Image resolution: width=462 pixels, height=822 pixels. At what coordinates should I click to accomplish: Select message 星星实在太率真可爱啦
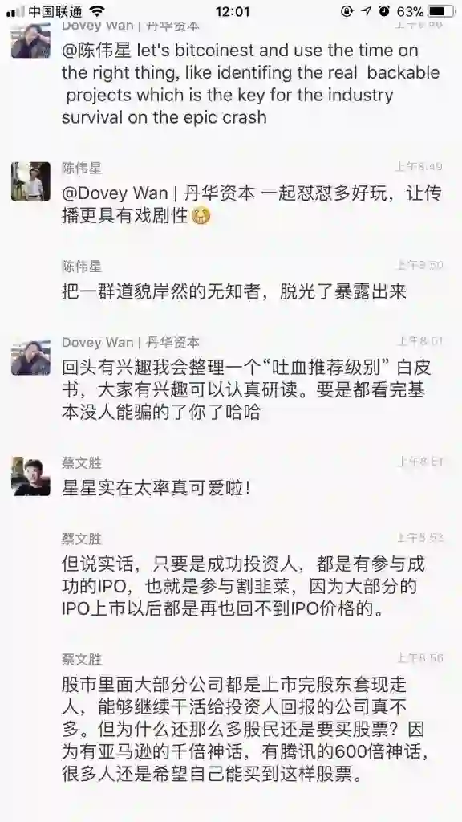156,488
